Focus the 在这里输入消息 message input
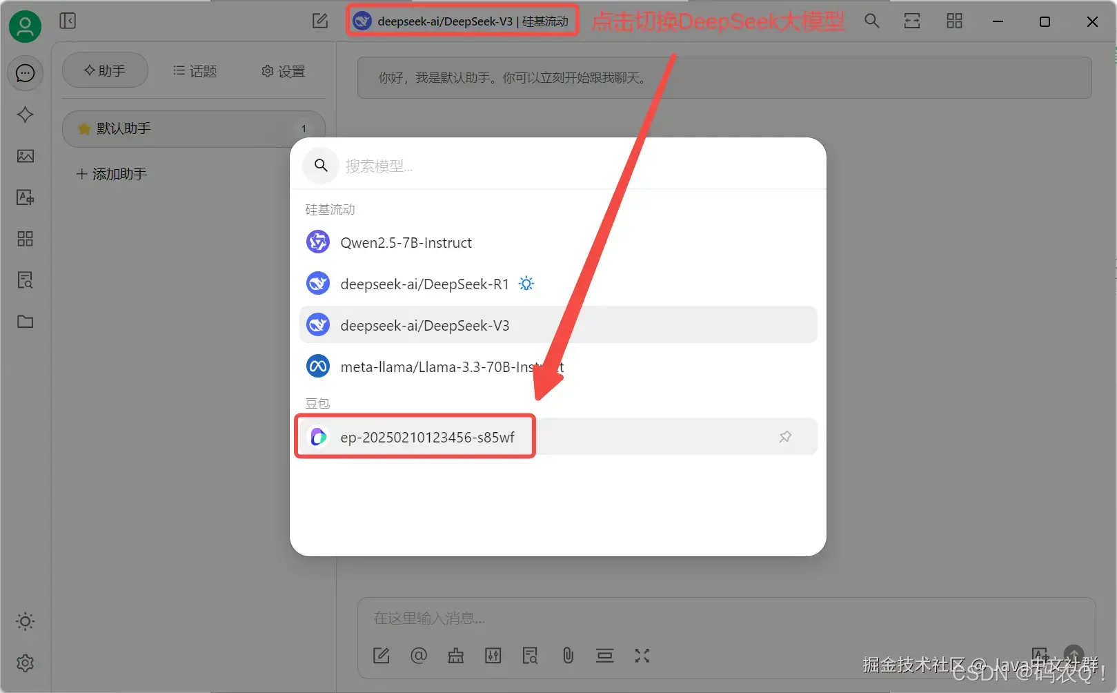 726,618
